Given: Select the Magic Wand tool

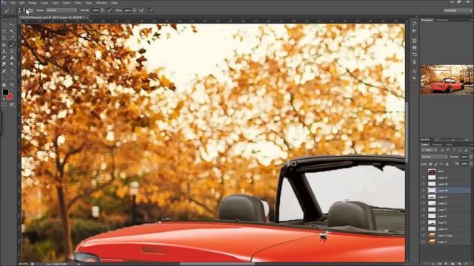Looking at the screenshot, I should coord(12,31).
